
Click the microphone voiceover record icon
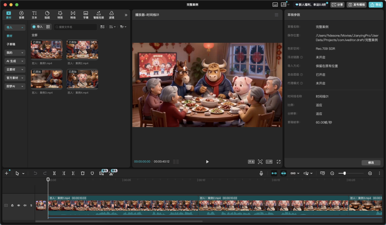pyautogui.click(x=261, y=173)
